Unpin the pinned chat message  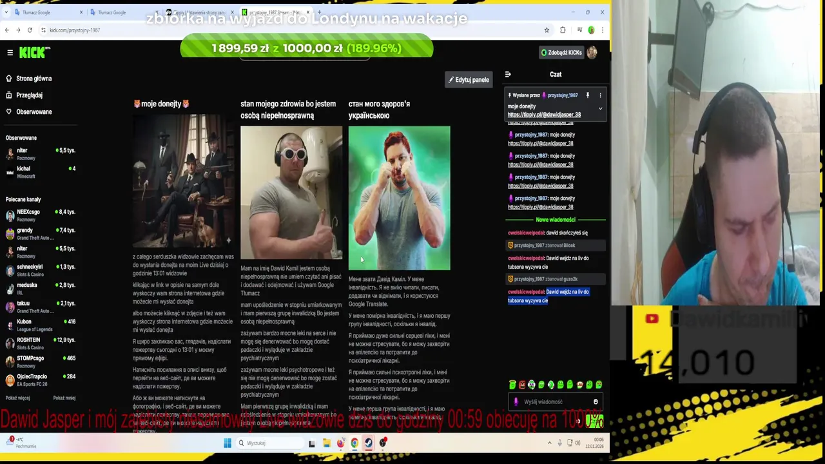[x=587, y=95]
